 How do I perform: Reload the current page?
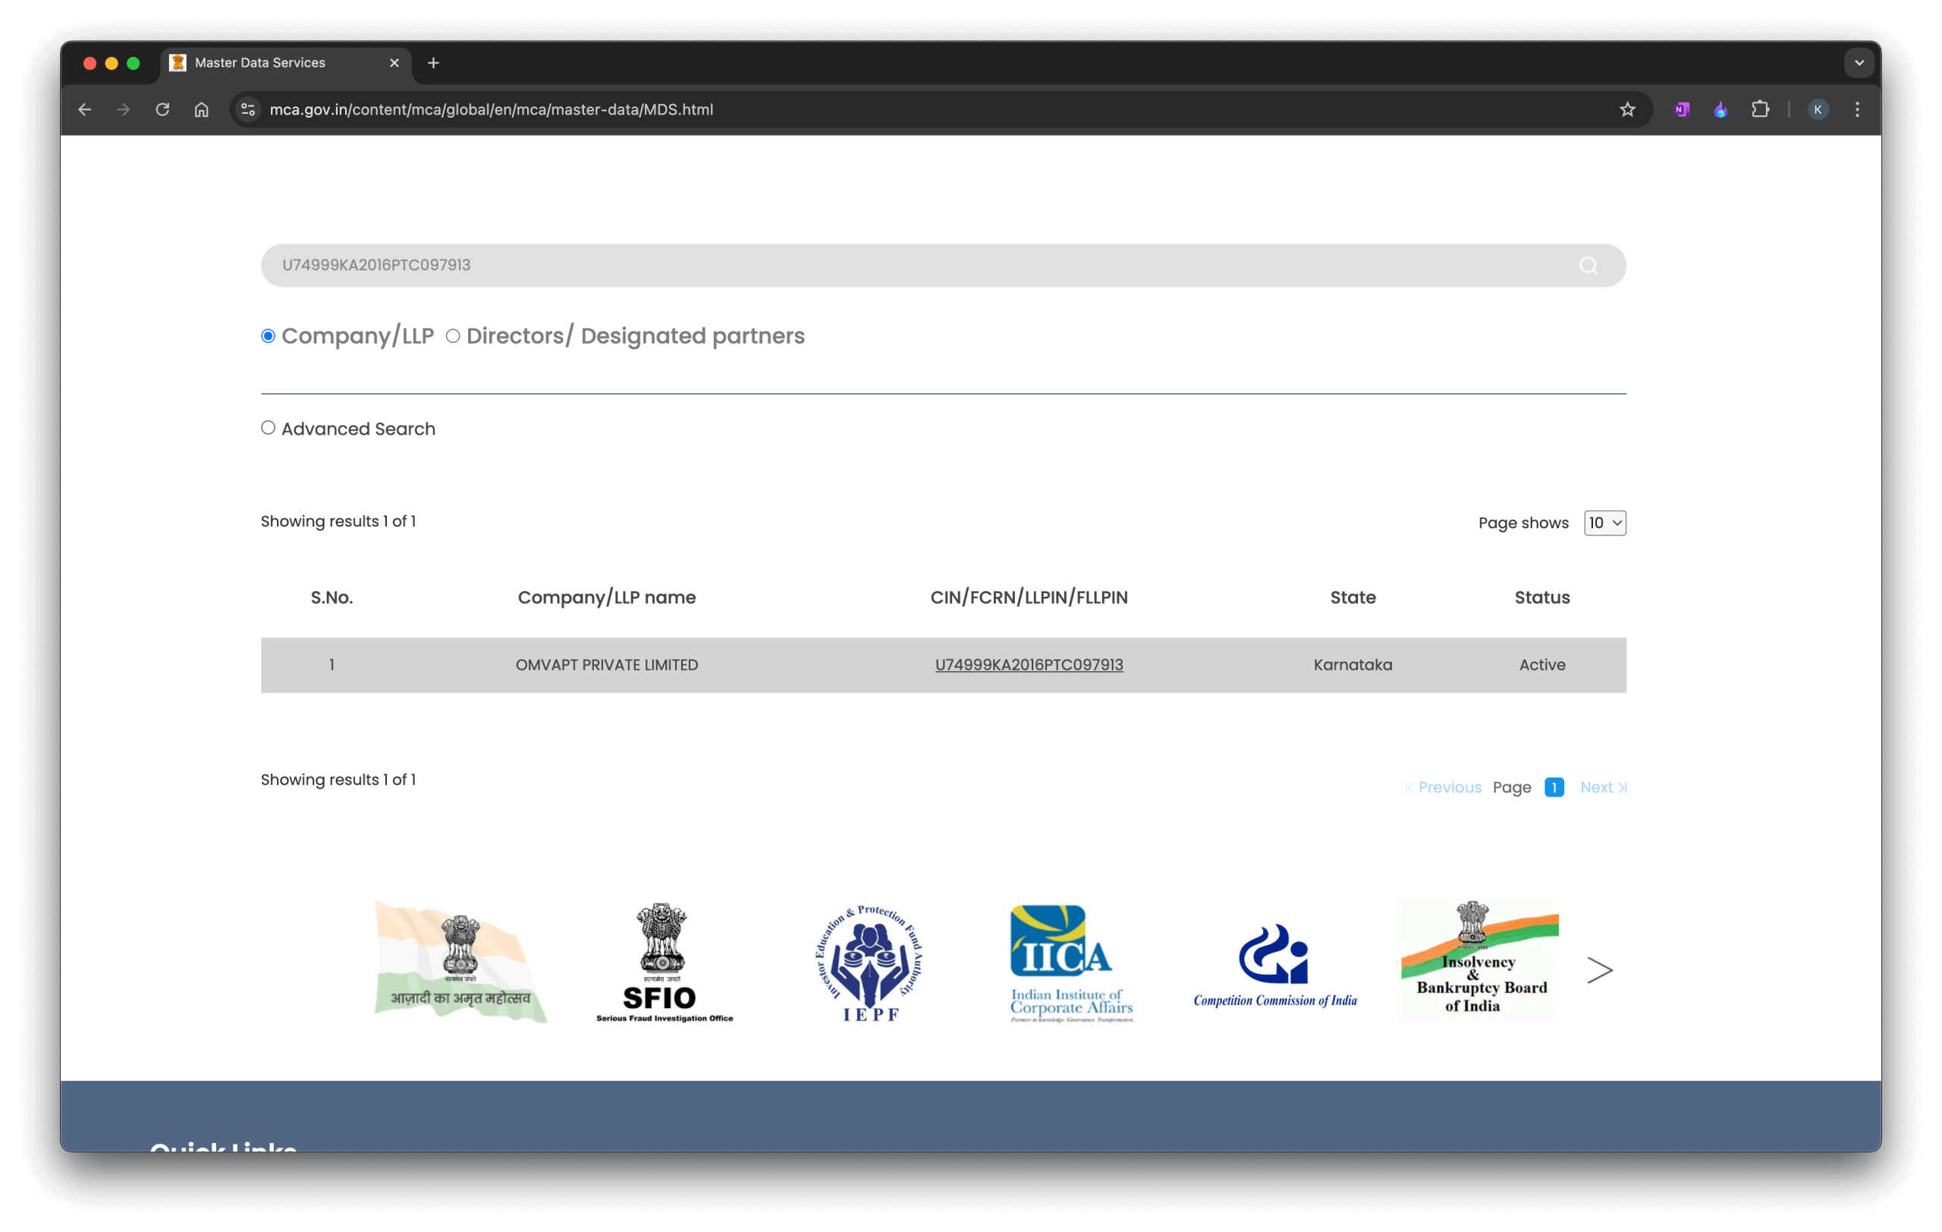click(162, 110)
